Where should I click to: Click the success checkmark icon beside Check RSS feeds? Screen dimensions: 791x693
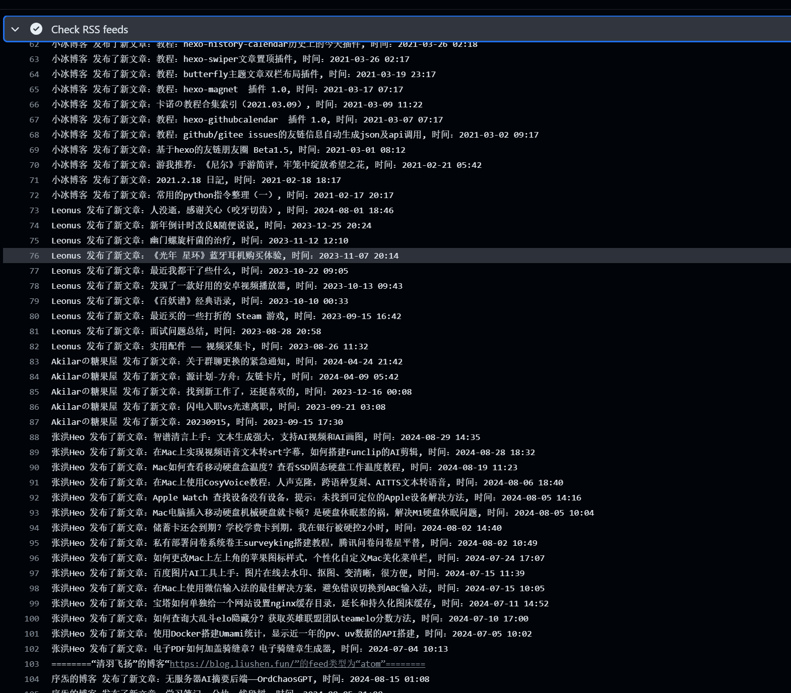point(36,29)
